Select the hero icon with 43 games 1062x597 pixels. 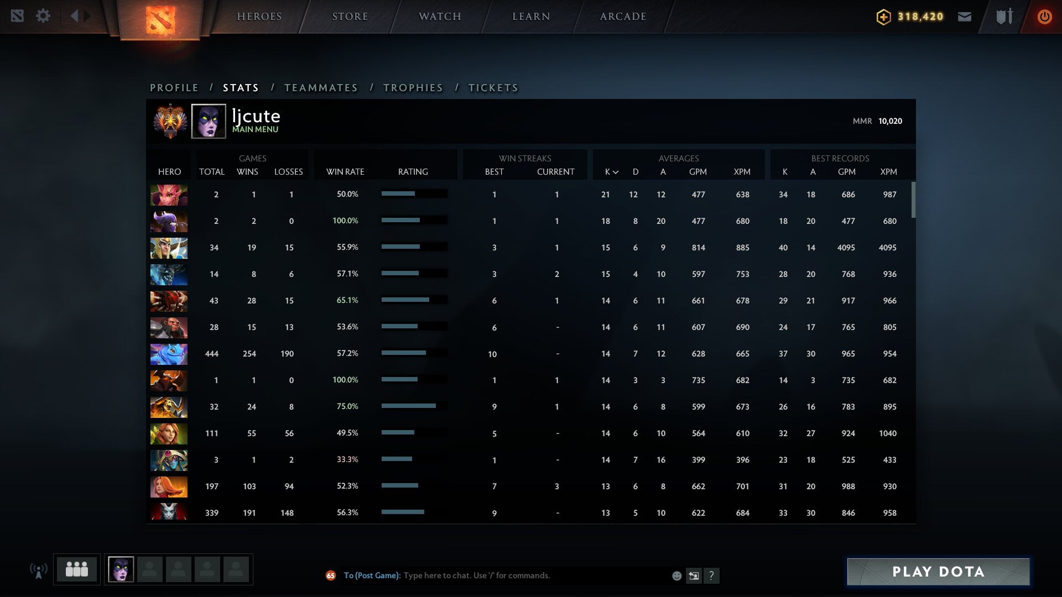(x=169, y=301)
